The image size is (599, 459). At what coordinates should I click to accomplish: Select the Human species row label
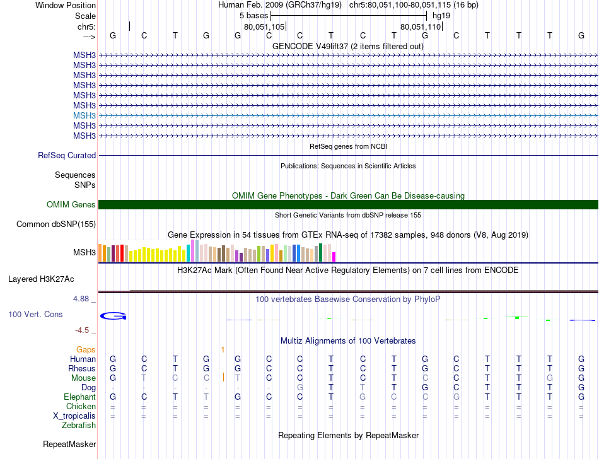[x=83, y=359]
